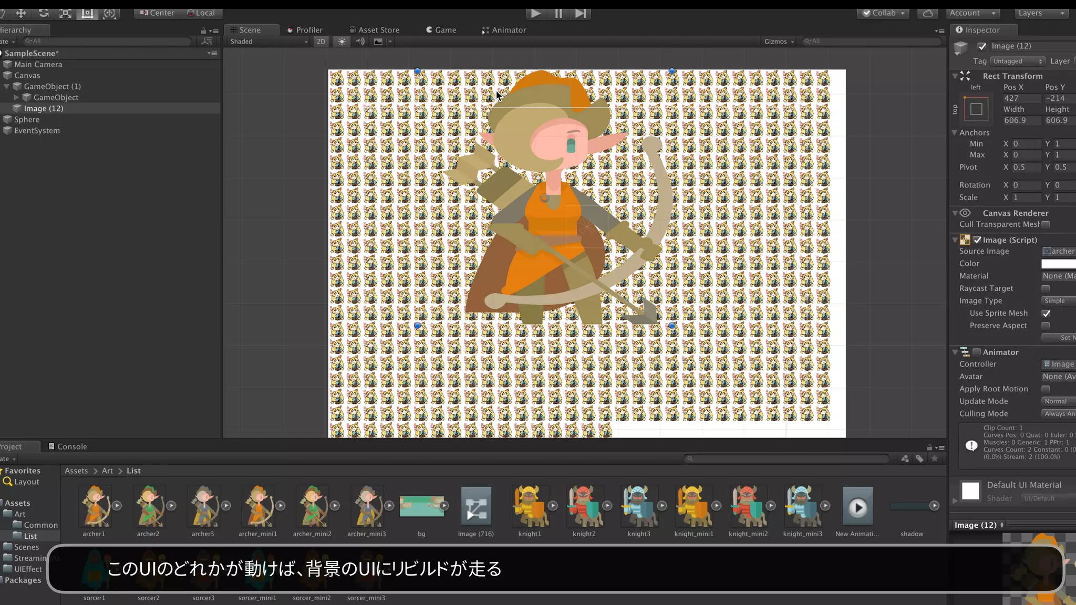Select the New Animation asset thumbnail
The image size is (1076, 605).
(x=858, y=506)
